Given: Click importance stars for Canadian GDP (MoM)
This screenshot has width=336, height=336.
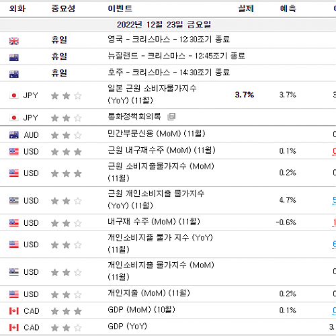Looking at the screenshot, I should point(66,311).
